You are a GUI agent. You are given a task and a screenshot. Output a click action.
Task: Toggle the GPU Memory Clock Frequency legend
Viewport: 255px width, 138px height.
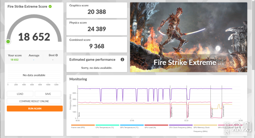coord(205,128)
